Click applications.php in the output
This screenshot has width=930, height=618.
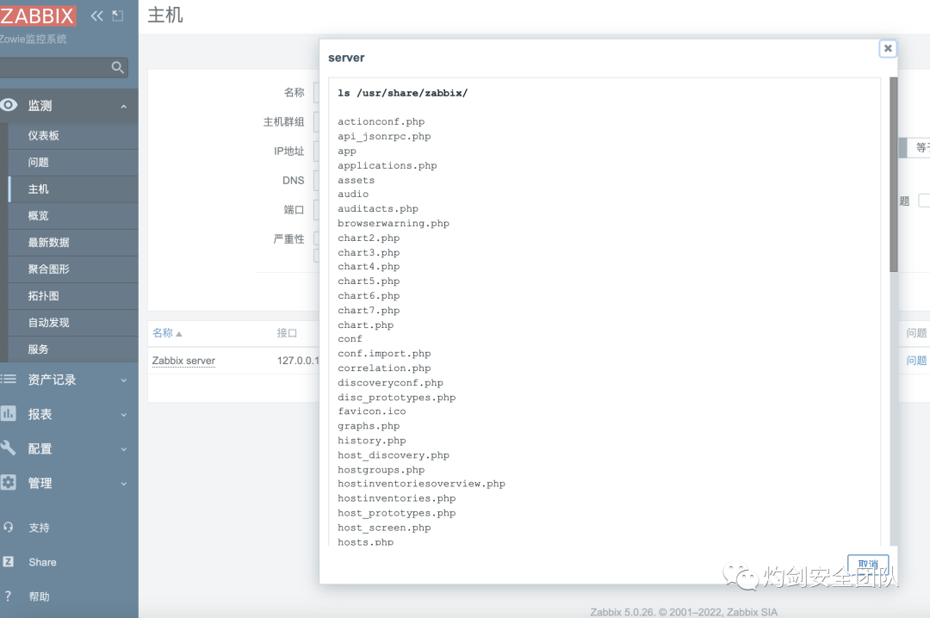[387, 165]
